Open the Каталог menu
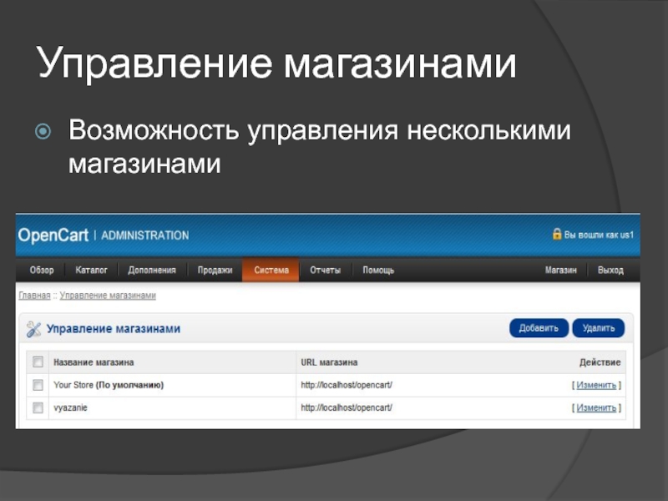The height and width of the screenshot is (501, 668). pyautogui.click(x=92, y=271)
